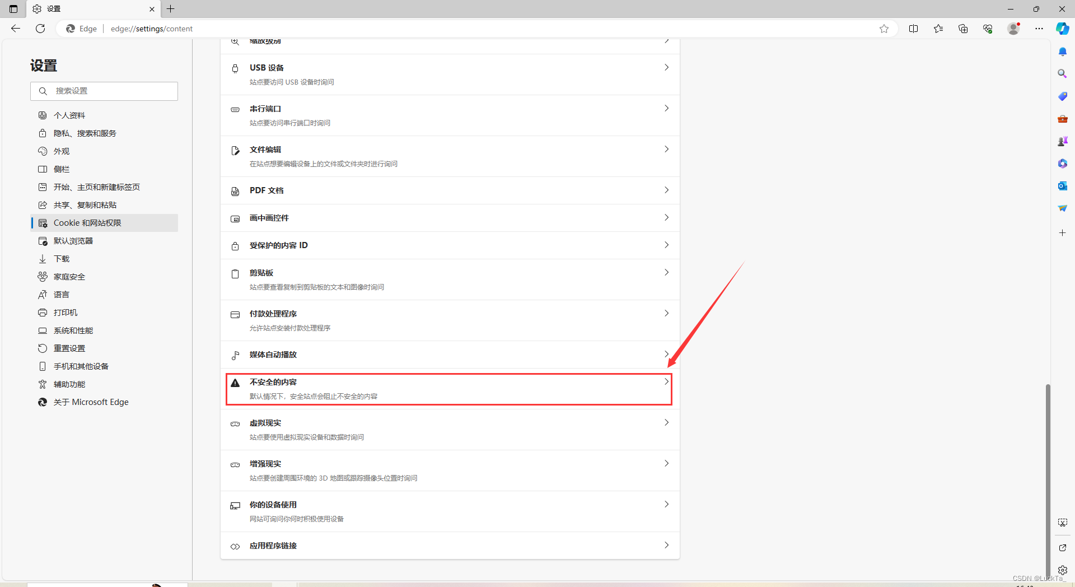This screenshot has width=1075, height=587.
Task: Open the Drop sidebar icon
Action: pos(1062,208)
